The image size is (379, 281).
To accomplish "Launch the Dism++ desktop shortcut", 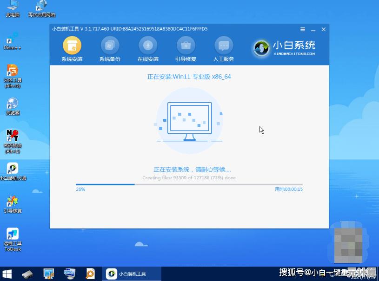I will coord(12,41).
